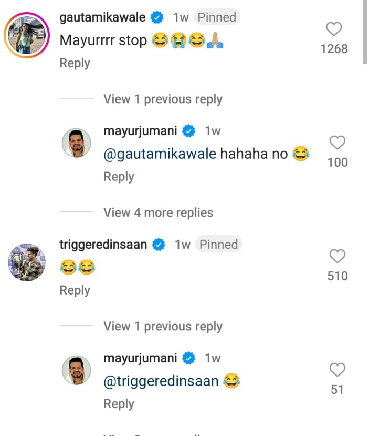Show the previous reply under triggeredinsaan's comment
The image size is (369, 436).
coord(163,327)
